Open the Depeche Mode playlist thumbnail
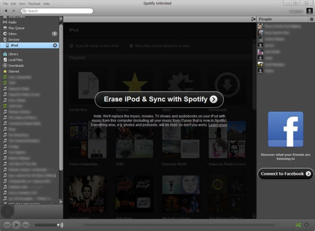Image resolution: width=315 pixels, height=231 pixels. [181, 140]
